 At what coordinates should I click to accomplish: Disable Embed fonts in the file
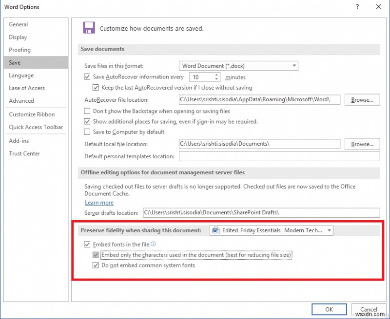[87, 244]
